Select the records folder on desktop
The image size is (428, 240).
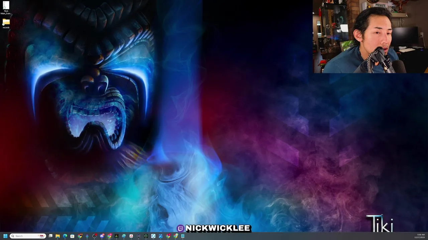point(6,24)
